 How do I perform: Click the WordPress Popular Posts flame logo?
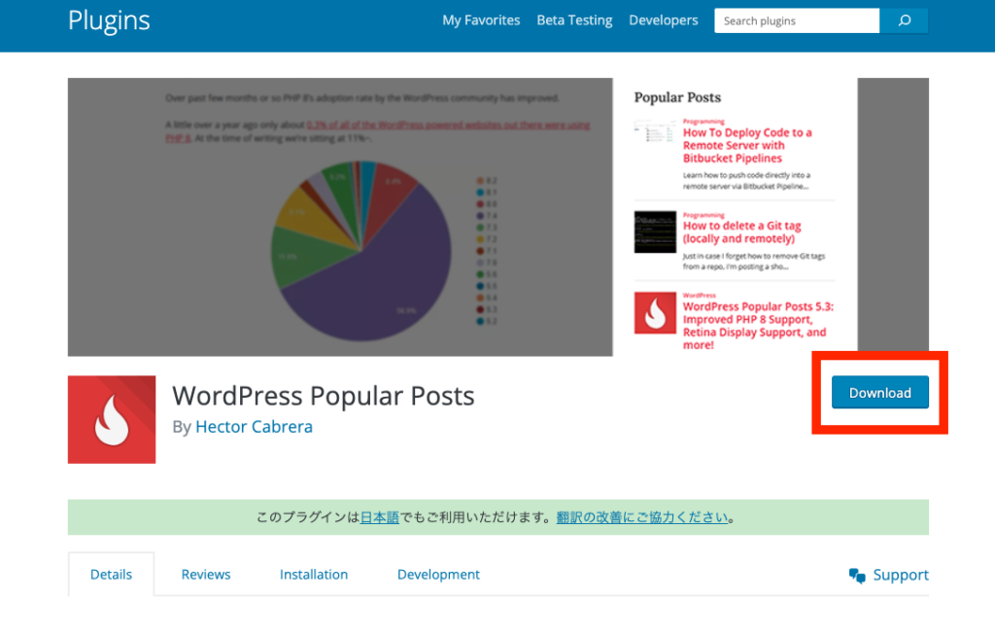coord(112,419)
